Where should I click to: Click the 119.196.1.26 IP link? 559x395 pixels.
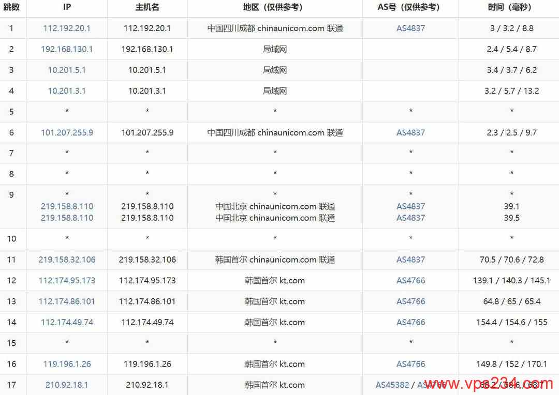tap(67, 364)
